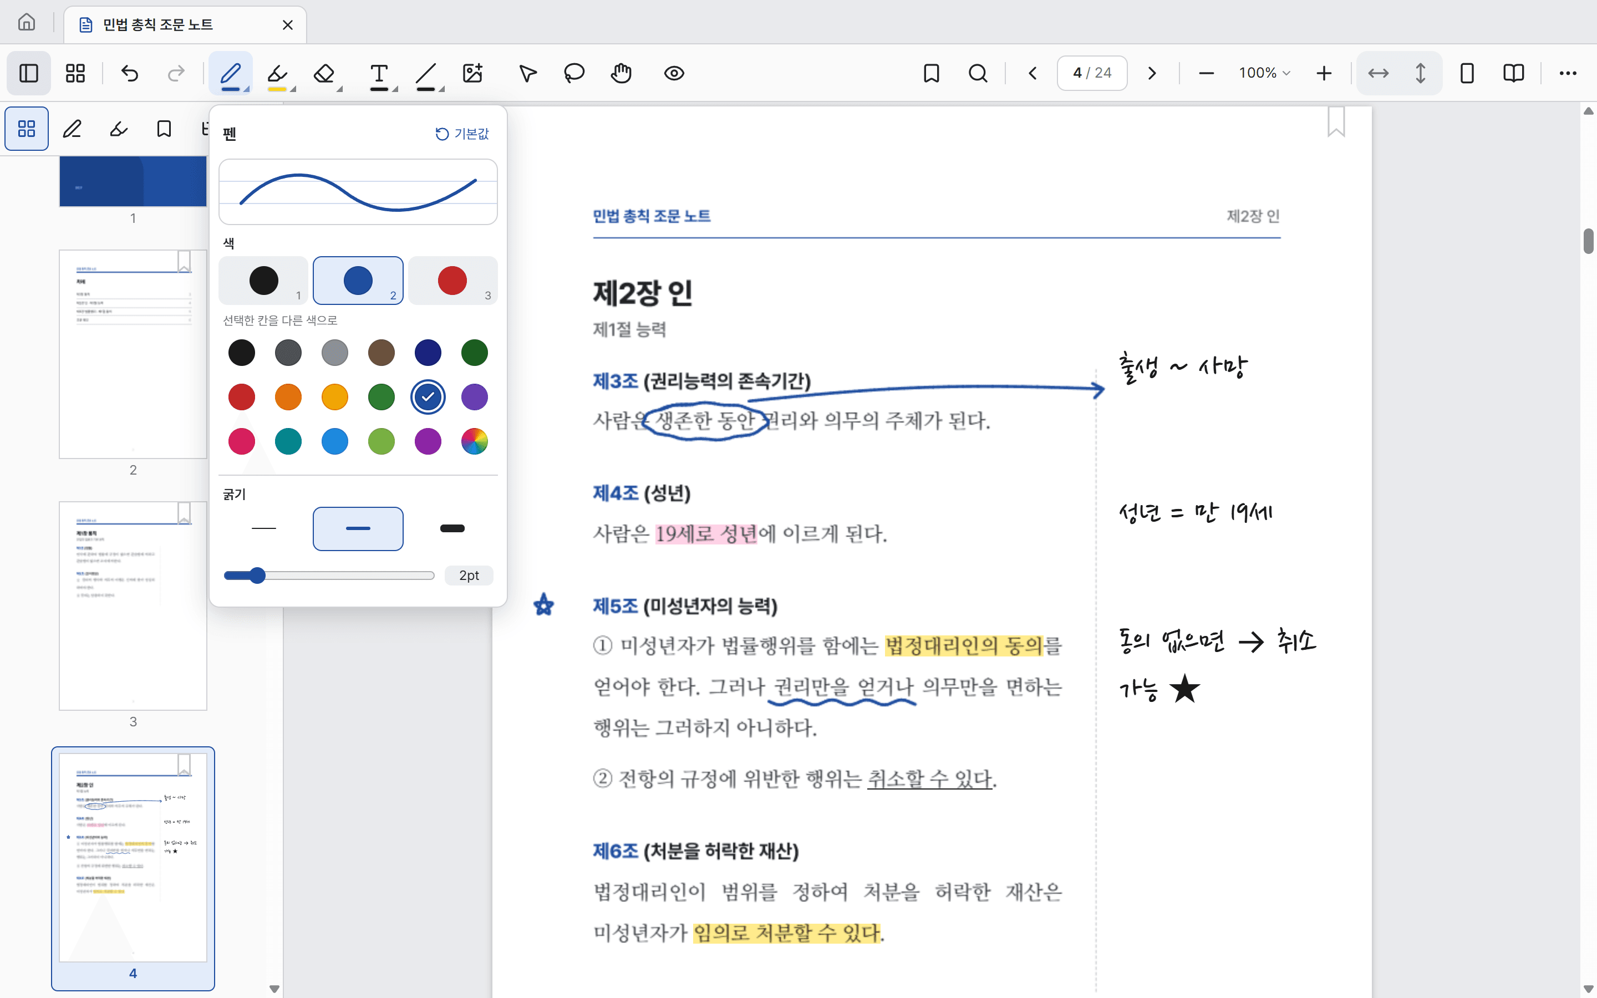This screenshot has width=1597, height=998.
Task: Expand the highlighter options arrow
Action: 293,89
